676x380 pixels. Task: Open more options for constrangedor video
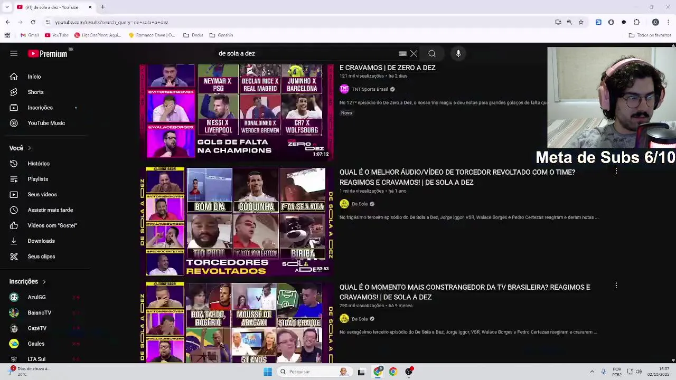tap(616, 286)
